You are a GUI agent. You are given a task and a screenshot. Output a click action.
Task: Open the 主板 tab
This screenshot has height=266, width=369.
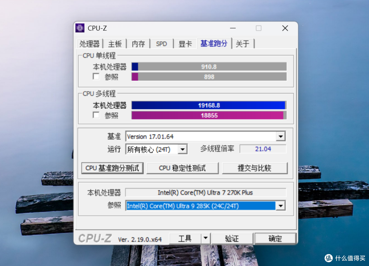pos(115,44)
